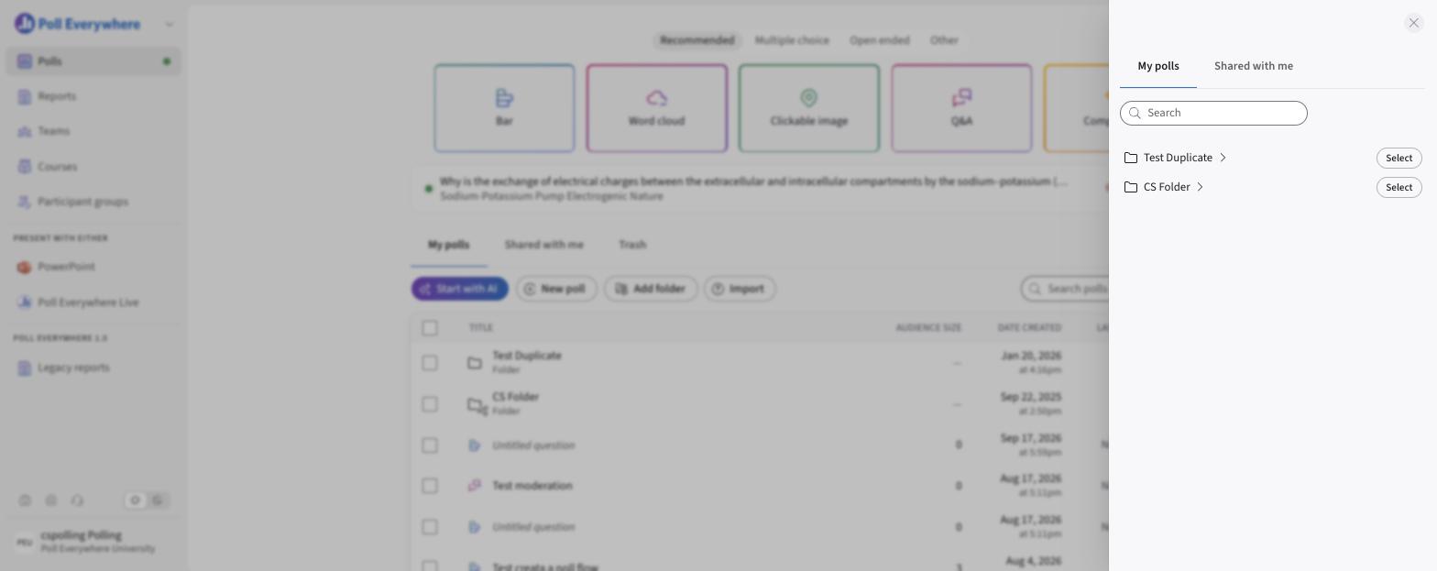Select the Test Duplicate folder
The image size is (1437, 571).
tap(1399, 158)
